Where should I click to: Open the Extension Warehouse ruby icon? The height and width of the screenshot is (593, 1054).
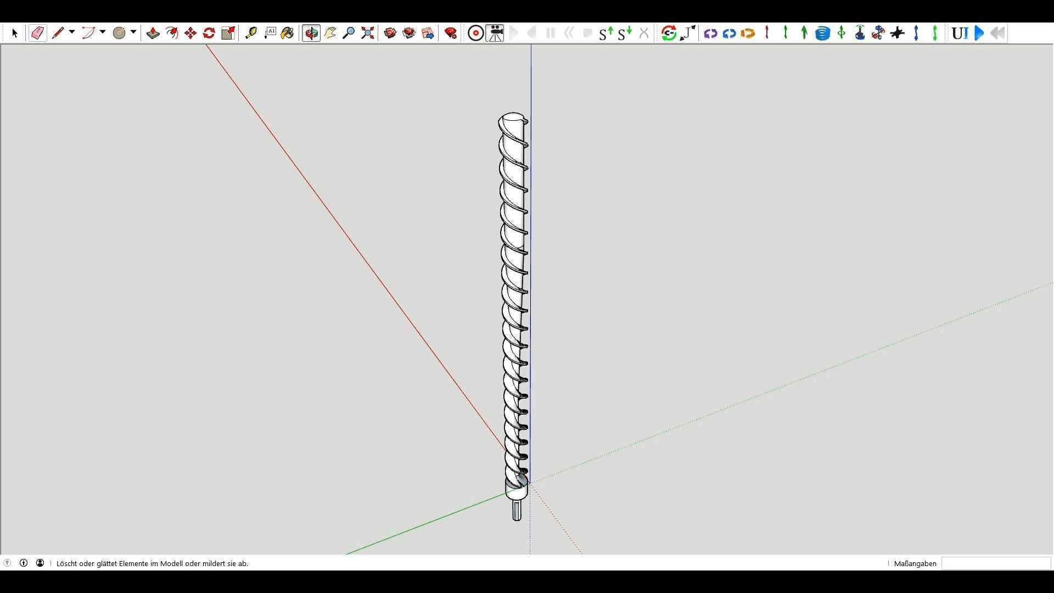pos(451,33)
